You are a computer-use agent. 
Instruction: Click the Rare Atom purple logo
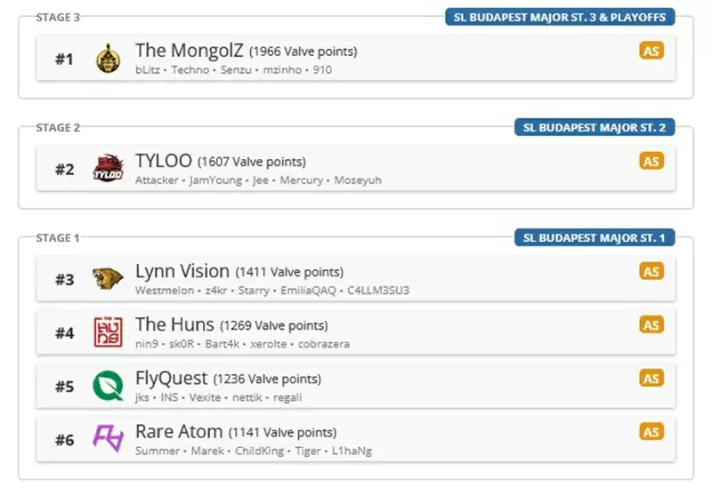click(108, 438)
